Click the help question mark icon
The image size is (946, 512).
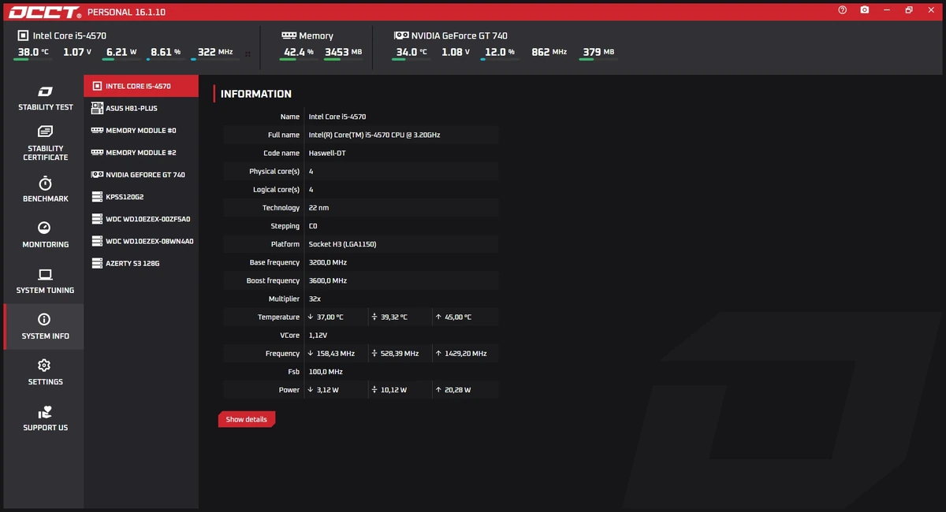click(x=843, y=10)
